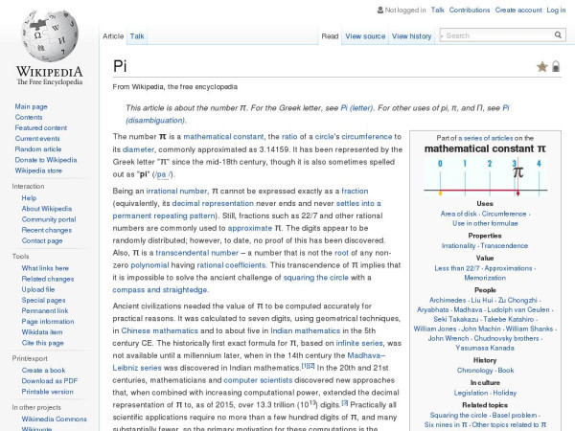The width and height of the screenshot is (575, 431).
Task: Open Basel problem related topic link
Action: click(514, 415)
